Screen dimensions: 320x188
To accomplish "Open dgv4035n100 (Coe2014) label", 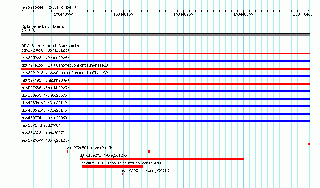I will coord(44,103).
